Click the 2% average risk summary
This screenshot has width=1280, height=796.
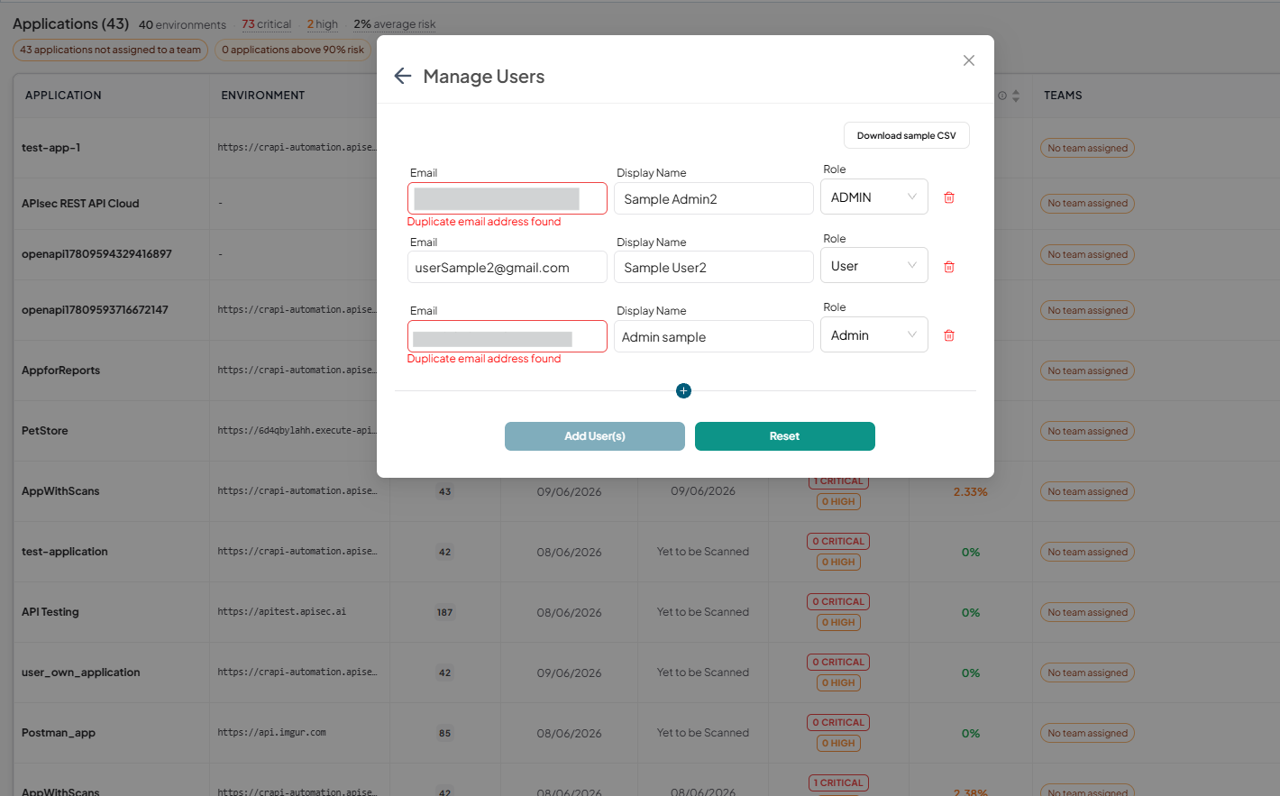[395, 24]
